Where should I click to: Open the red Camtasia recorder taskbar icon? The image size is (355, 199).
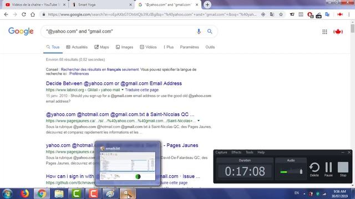coord(93,194)
